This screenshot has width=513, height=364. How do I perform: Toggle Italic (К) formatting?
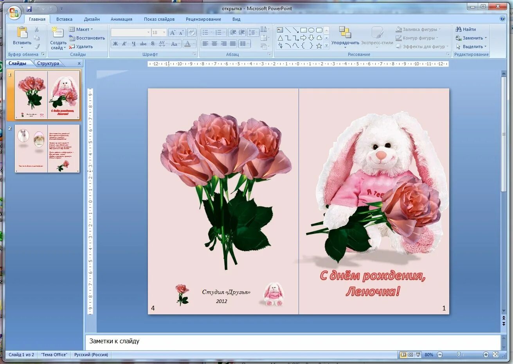pos(124,44)
